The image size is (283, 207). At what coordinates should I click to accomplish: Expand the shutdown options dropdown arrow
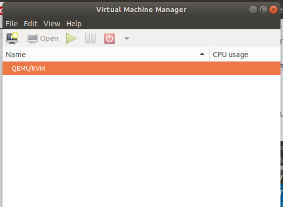tap(127, 38)
